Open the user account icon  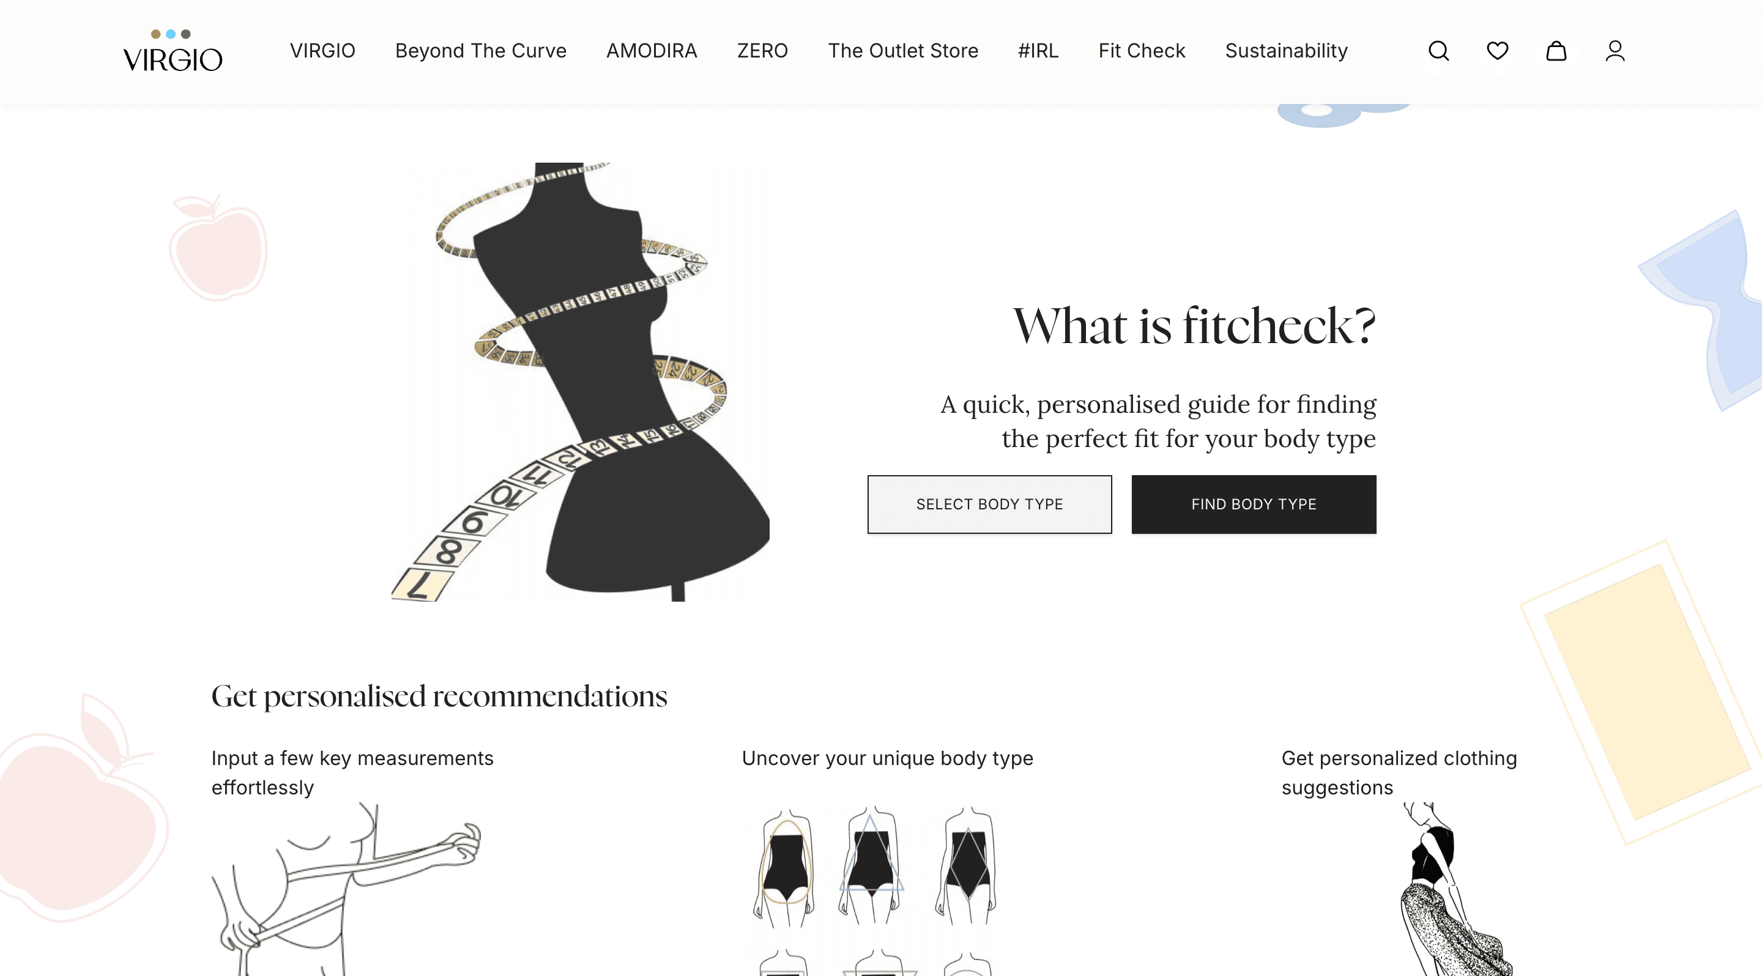(x=1615, y=51)
